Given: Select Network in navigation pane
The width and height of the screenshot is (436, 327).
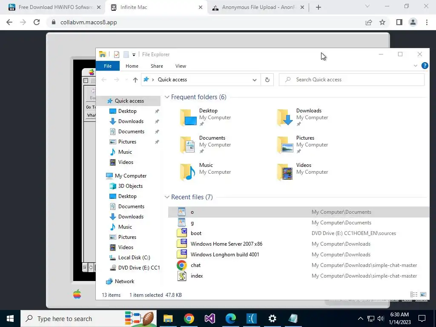Looking at the screenshot, I should coord(124,281).
